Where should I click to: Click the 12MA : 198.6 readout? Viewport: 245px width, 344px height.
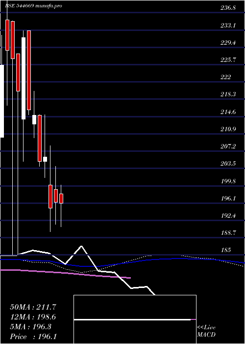(33, 317)
